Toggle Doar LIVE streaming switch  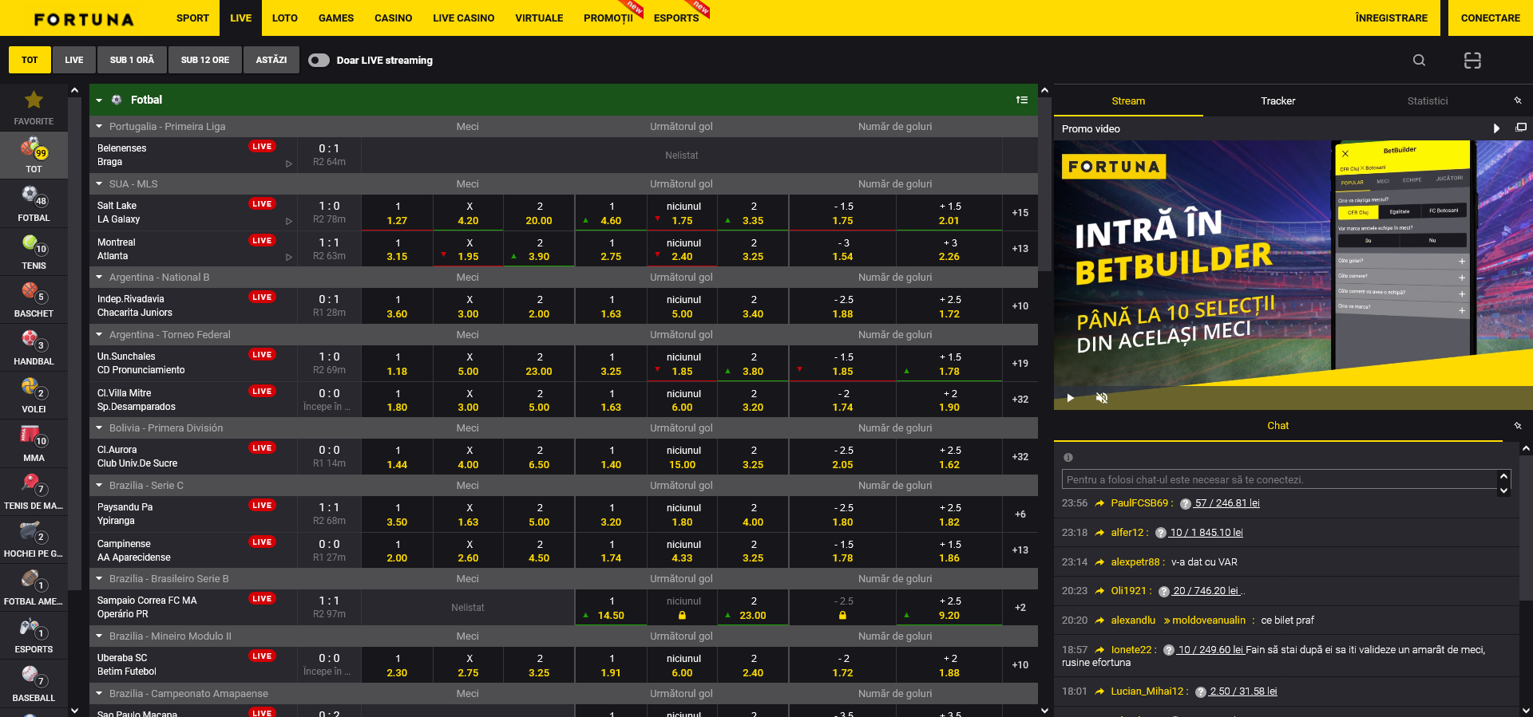319,60
